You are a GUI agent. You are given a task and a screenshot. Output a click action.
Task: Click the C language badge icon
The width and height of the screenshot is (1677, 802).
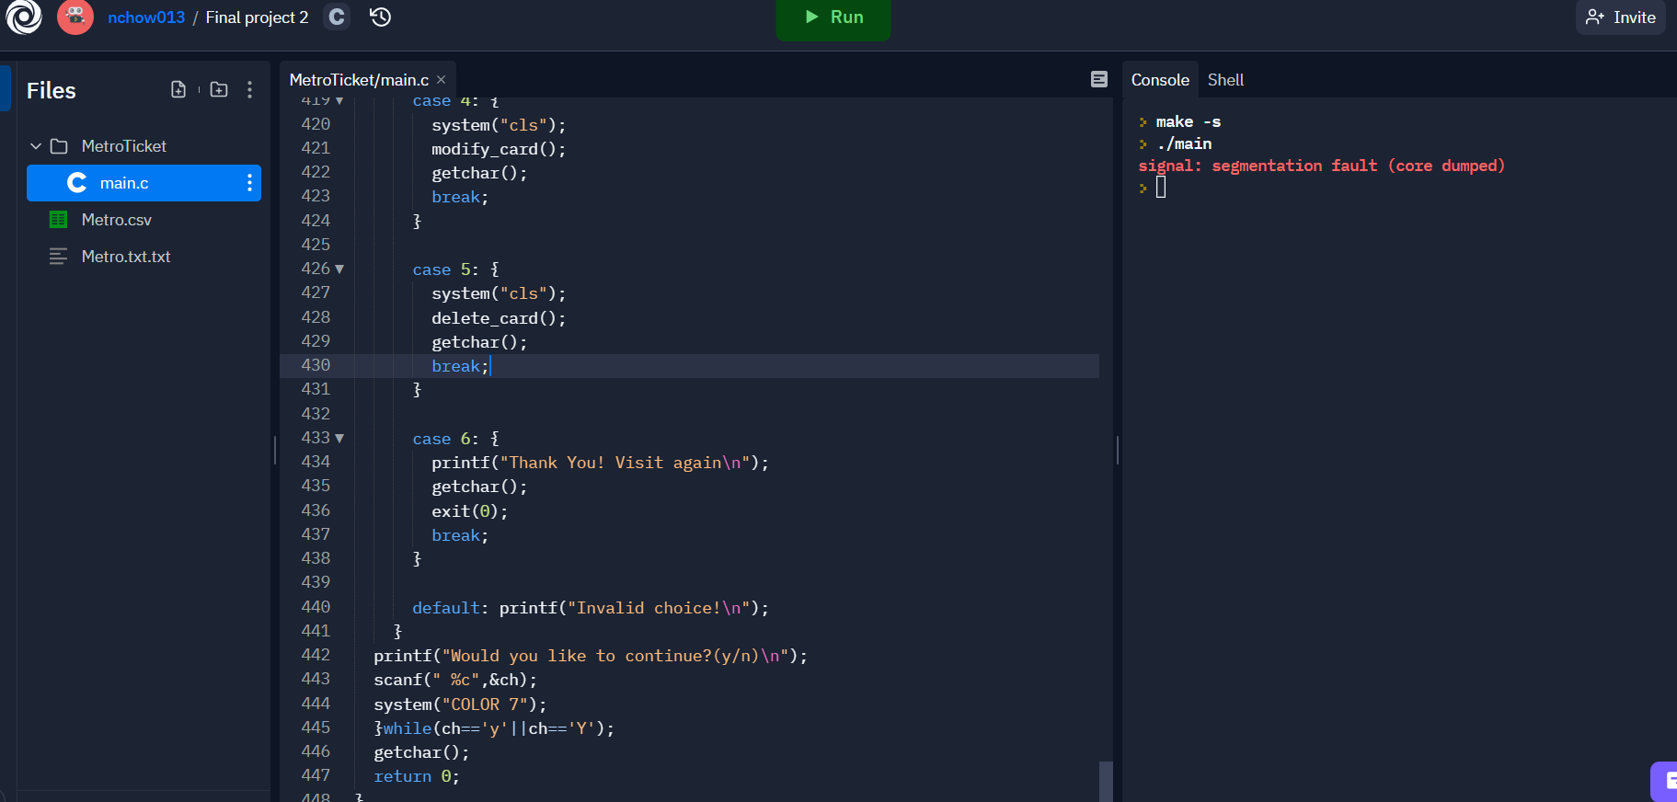pyautogui.click(x=337, y=17)
